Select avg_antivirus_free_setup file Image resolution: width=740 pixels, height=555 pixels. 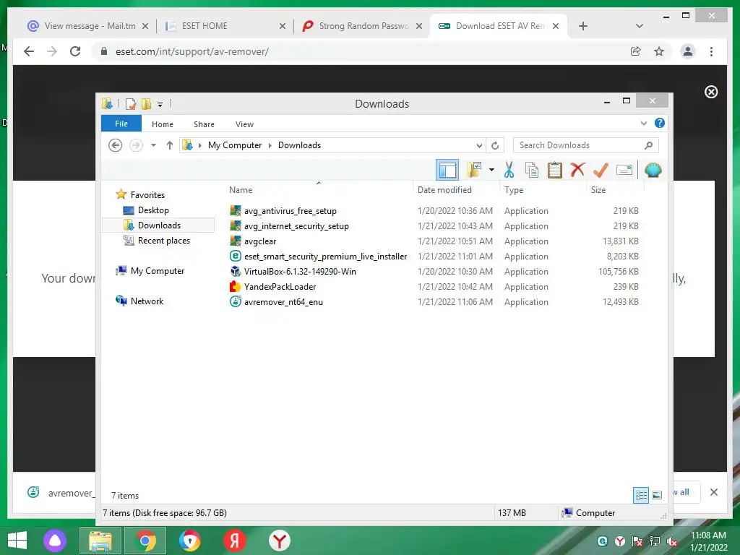point(291,211)
